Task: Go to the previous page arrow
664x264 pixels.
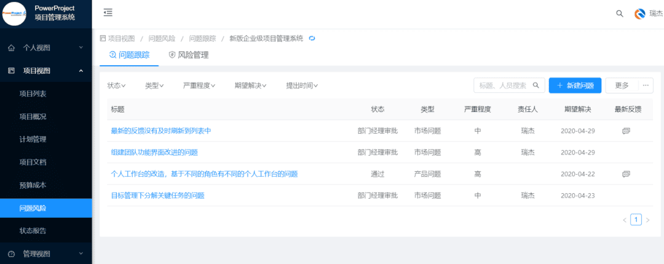Action: point(624,220)
